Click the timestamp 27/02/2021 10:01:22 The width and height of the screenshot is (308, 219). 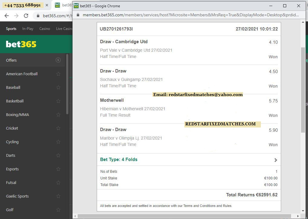click(x=257, y=29)
